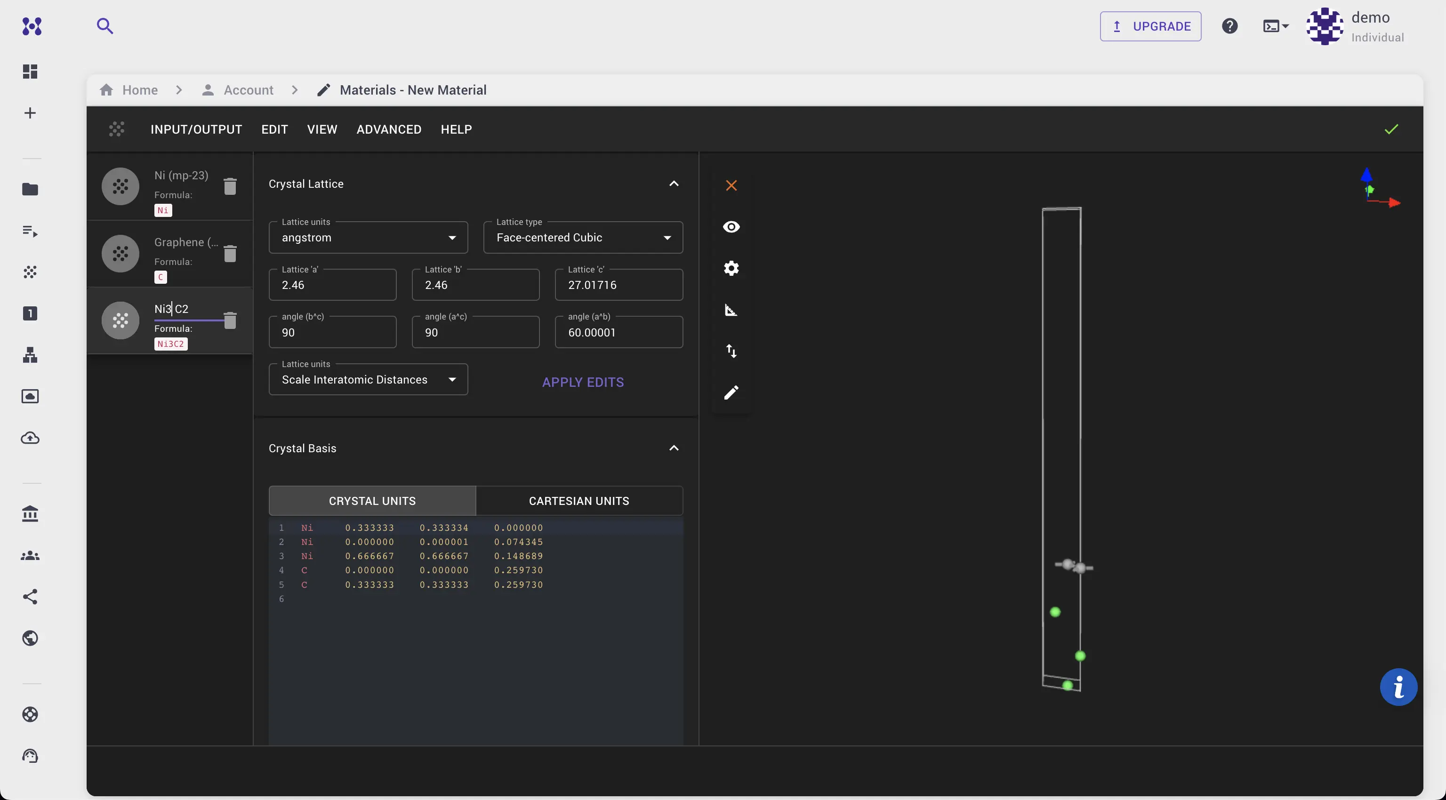Click the UPGRADE button

1150,26
